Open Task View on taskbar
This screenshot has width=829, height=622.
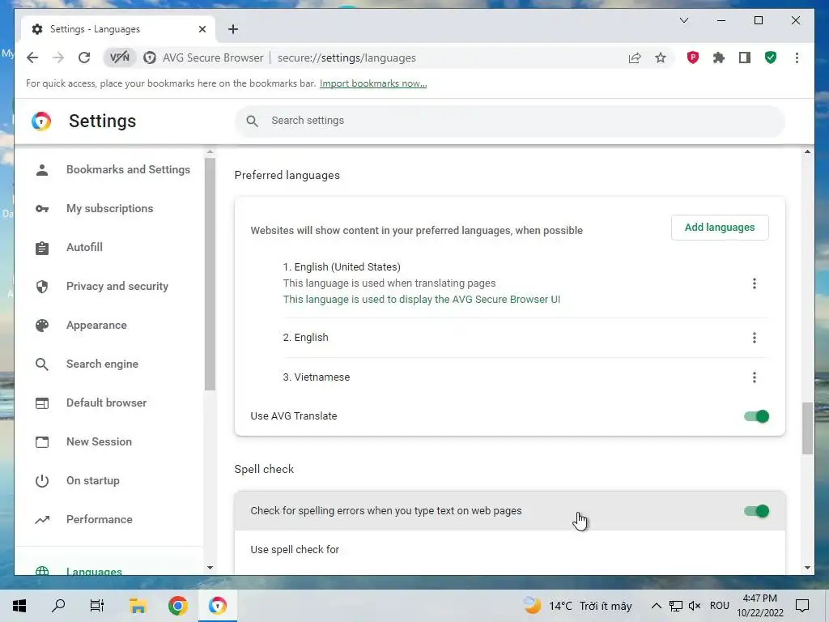pos(97,606)
